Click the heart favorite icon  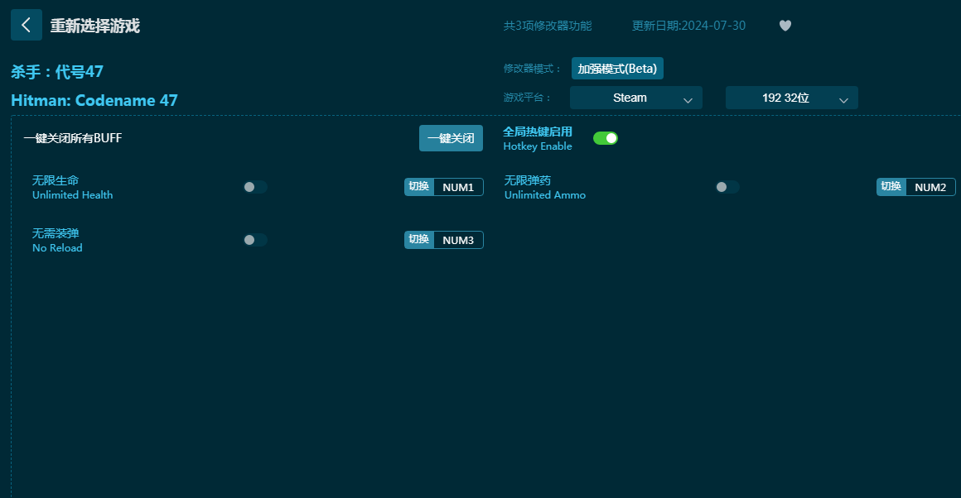tap(785, 26)
